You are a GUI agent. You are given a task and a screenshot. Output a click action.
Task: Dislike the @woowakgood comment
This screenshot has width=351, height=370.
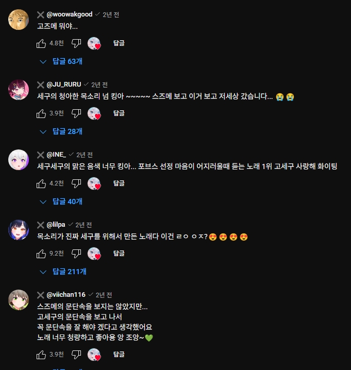click(x=76, y=43)
